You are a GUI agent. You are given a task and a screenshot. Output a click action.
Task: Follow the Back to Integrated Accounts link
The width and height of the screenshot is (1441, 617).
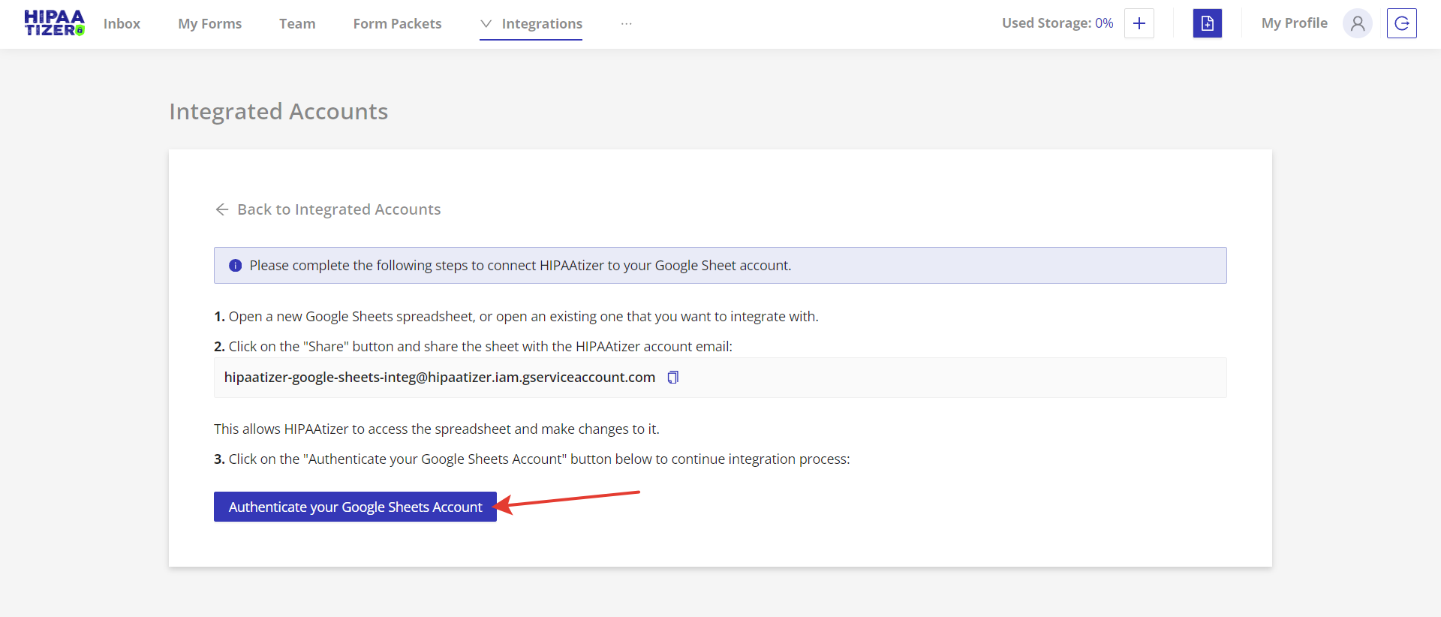pyautogui.click(x=338, y=209)
